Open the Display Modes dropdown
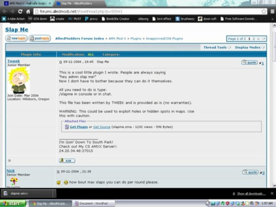This screenshot has height=207, width=276. (250, 47)
